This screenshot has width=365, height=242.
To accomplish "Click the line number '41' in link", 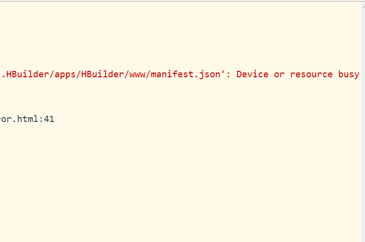I will point(49,119).
